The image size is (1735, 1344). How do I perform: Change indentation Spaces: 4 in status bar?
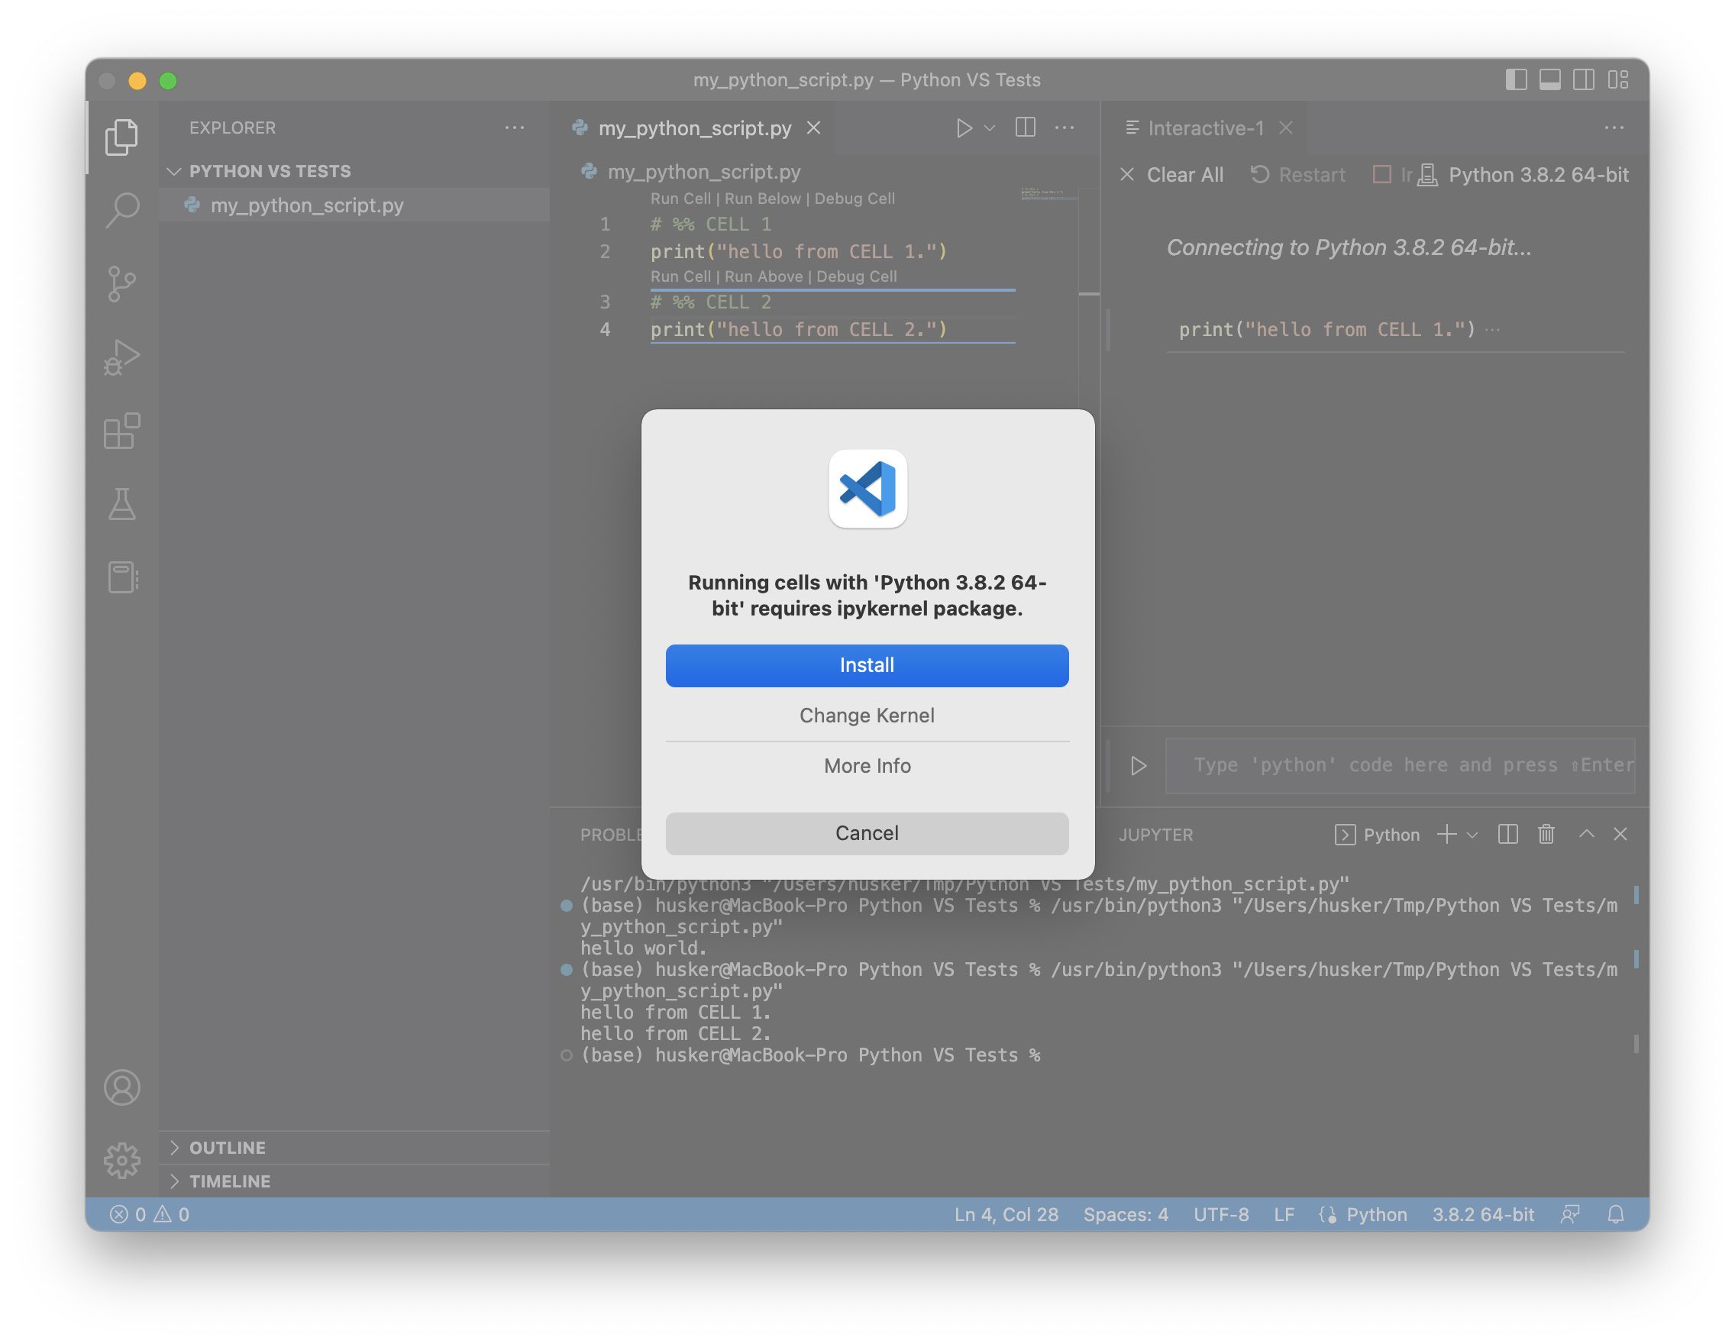(x=1126, y=1214)
